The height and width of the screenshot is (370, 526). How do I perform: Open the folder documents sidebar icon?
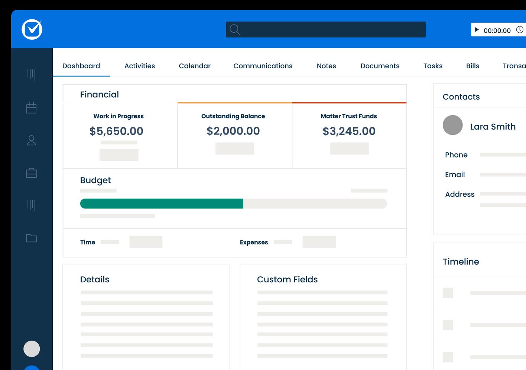(x=31, y=238)
